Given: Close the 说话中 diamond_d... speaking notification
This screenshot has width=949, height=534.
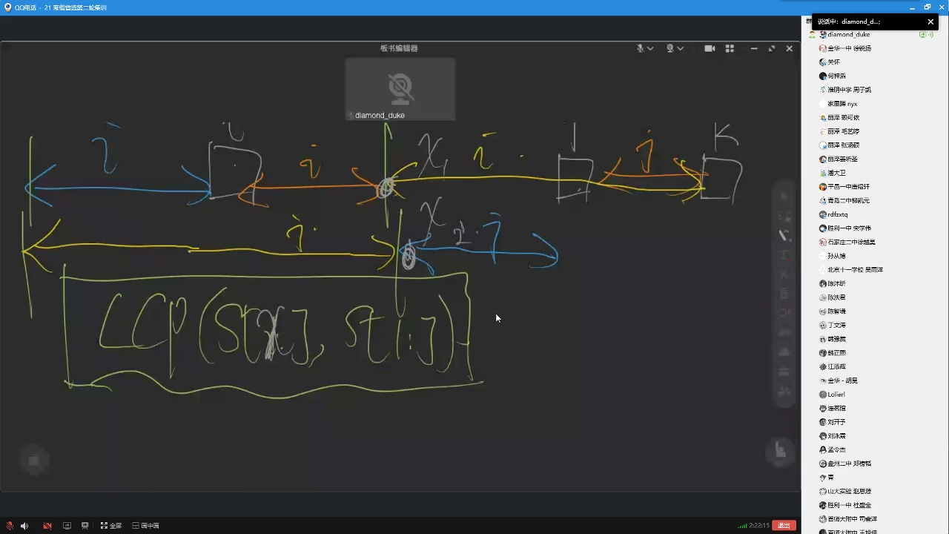Looking at the screenshot, I should point(930,22).
